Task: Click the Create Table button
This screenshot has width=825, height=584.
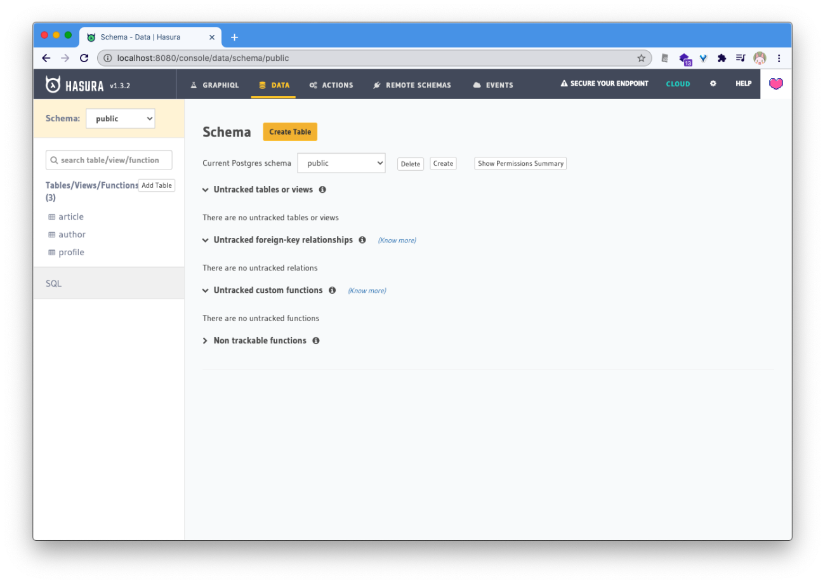Action: (x=290, y=132)
